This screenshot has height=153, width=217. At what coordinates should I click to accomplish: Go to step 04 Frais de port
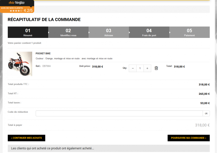(x=149, y=32)
